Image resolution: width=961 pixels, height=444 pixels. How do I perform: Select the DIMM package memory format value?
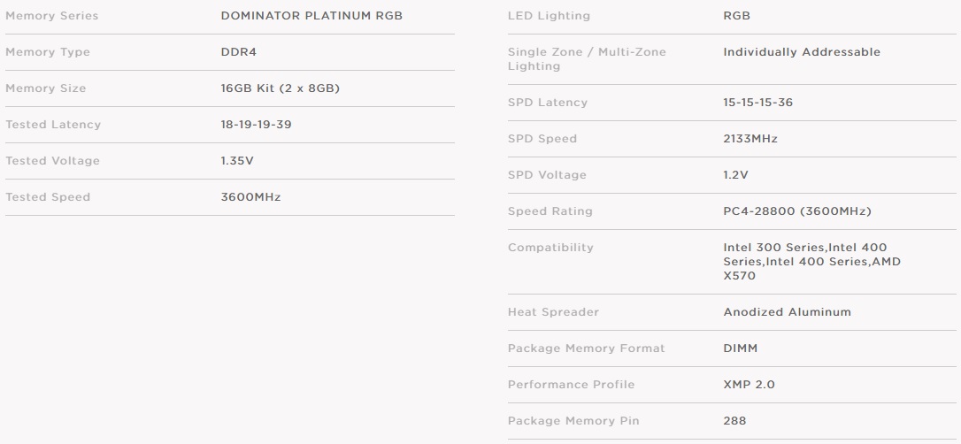click(x=741, y=348)
